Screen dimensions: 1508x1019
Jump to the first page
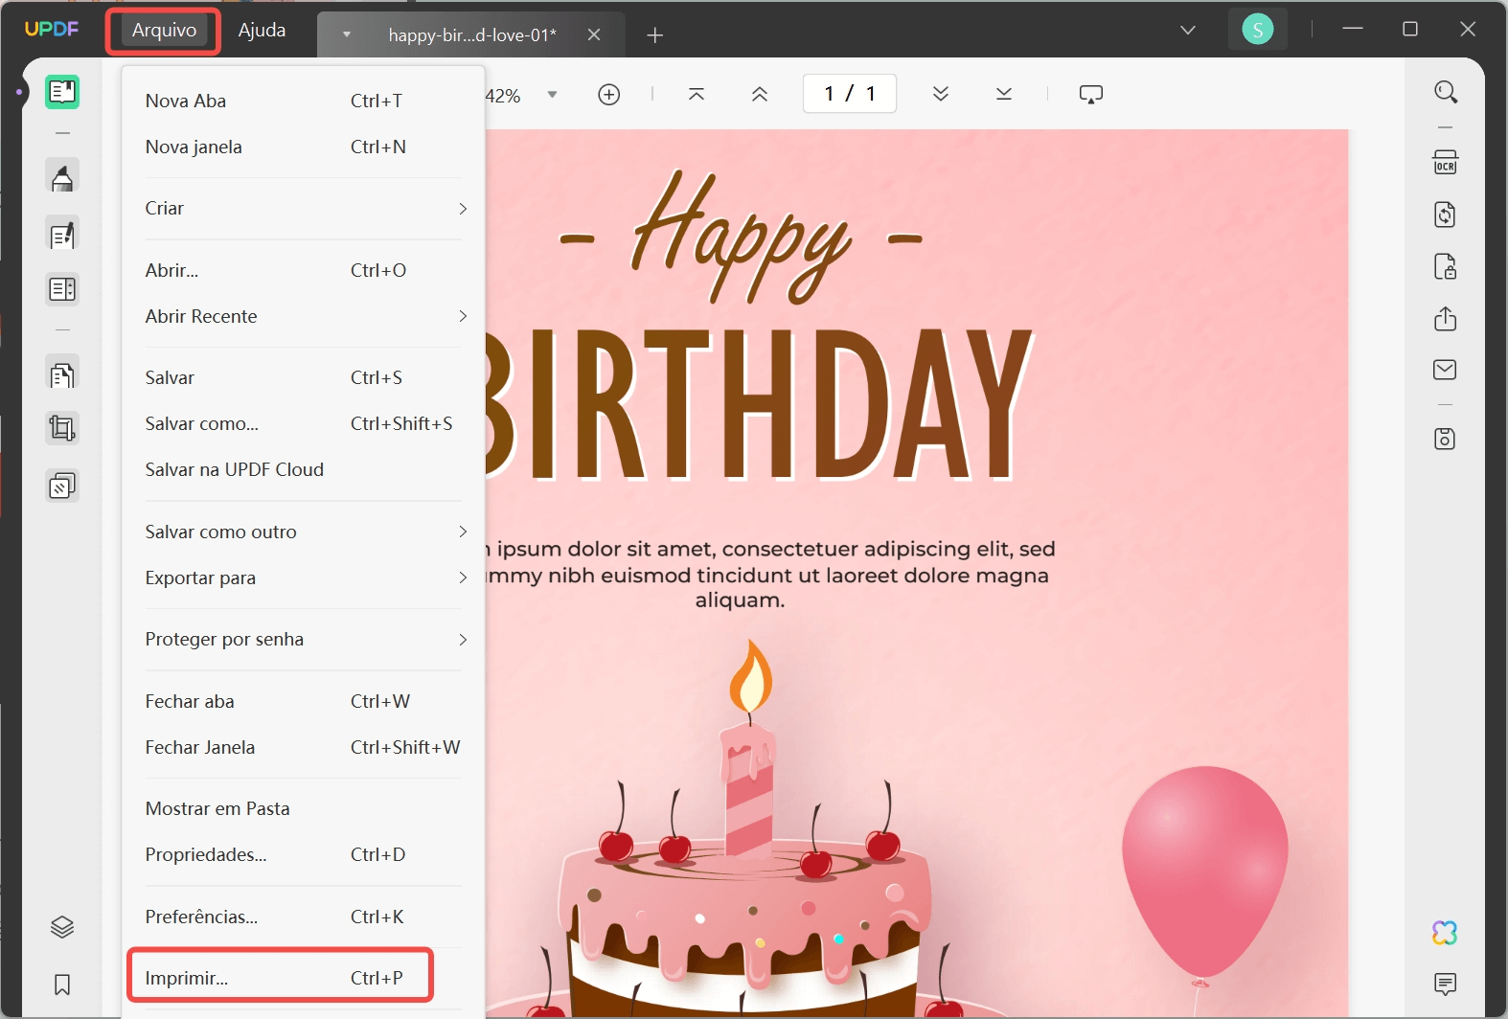[697, 94]
